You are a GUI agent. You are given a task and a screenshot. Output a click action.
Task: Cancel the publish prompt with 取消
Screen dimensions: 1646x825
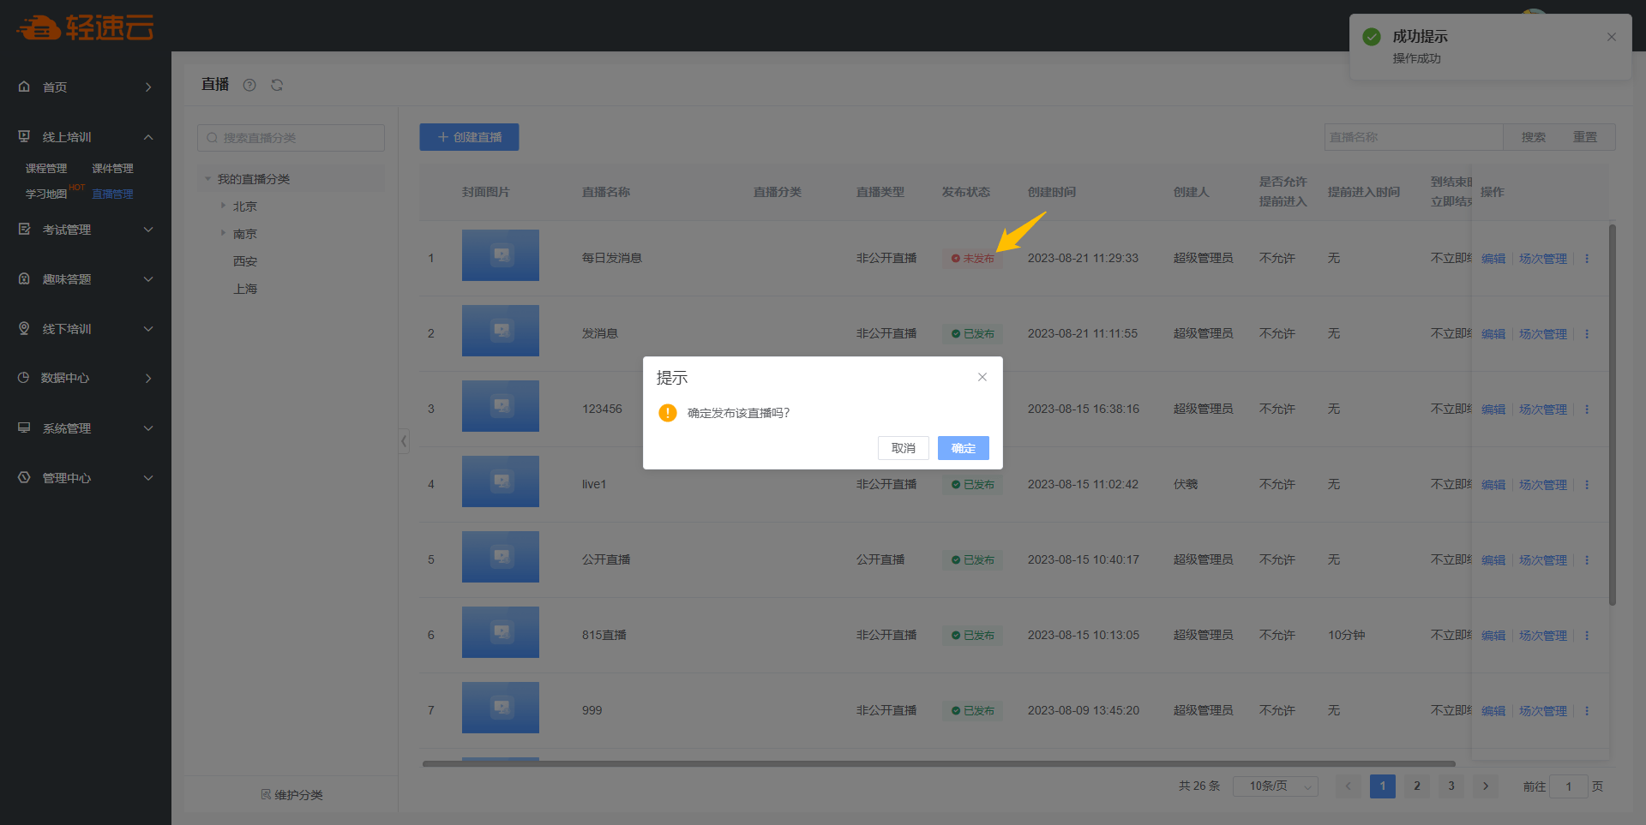point(903,448)
